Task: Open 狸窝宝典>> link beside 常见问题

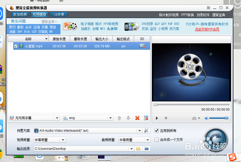Action: 49,22
